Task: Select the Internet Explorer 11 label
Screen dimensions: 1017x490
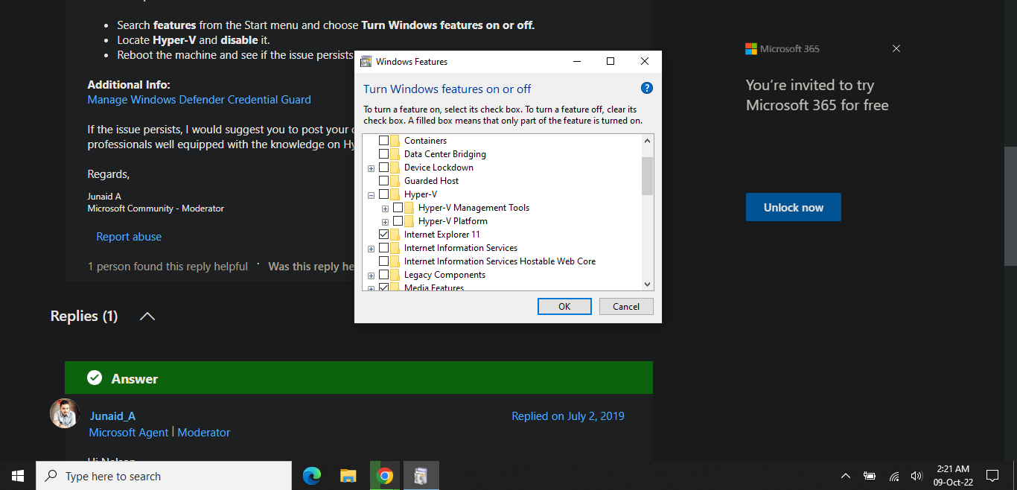Action: pyautogui.click(x=442, y=235)
